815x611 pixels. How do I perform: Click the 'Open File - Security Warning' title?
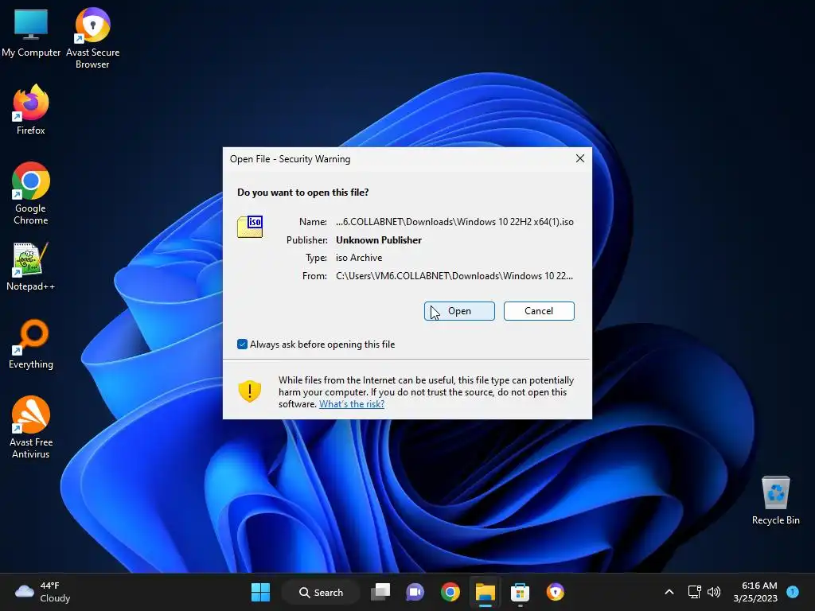[290, 159]
